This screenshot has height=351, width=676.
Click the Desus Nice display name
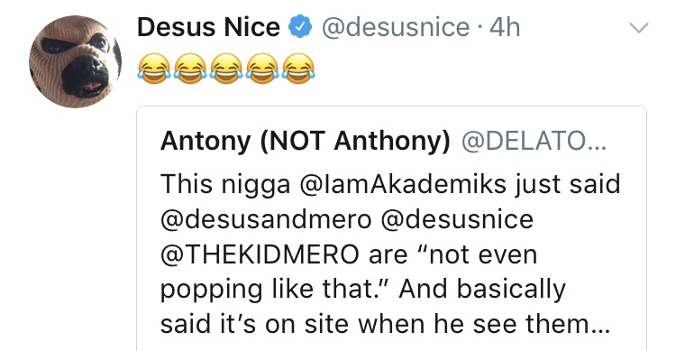[x=208, y=27]
